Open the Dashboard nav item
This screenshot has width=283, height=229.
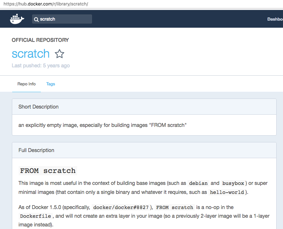click(x=275, y=19)
